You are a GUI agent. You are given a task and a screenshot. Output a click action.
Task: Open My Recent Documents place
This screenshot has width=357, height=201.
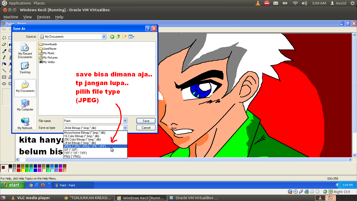coord(25,51)
